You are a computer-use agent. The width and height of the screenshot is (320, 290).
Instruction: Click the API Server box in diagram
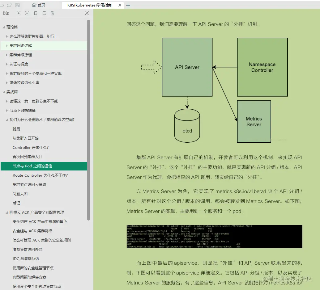point(187,67)
